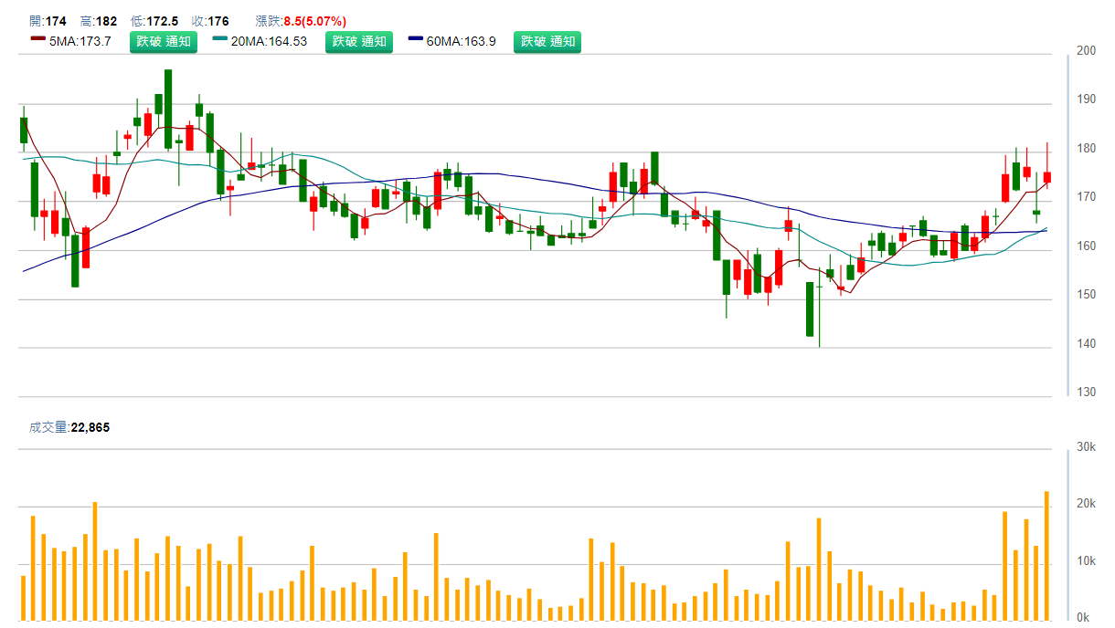Click the latest red candlestick at far right
Screen dimensions: 1115x628
click(1046, 176)
